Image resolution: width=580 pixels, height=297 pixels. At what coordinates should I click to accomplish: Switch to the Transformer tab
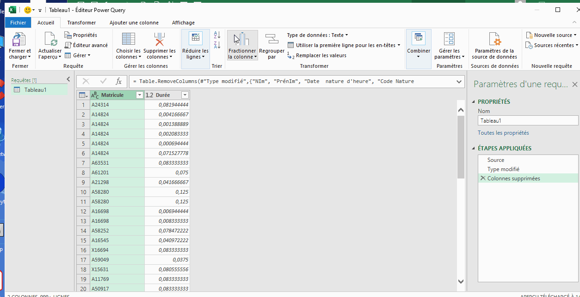pos(81,23)
